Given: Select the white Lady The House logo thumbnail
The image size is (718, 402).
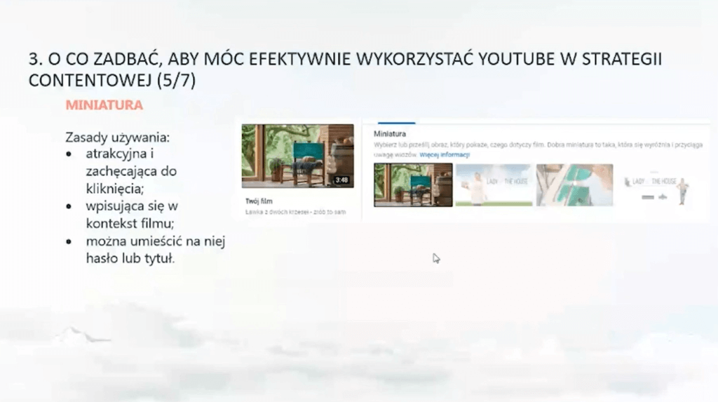Looking at the screenshot, I should [654, 185].
